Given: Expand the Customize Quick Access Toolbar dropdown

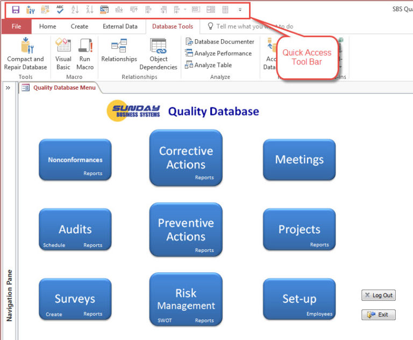Looking at the screenshot, I should click(240, 9).
